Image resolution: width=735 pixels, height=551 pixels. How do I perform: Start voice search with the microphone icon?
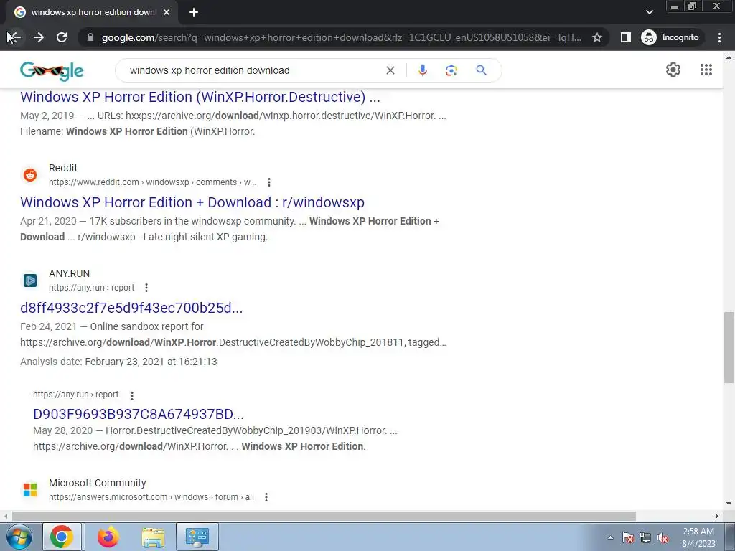pos(422,70)
